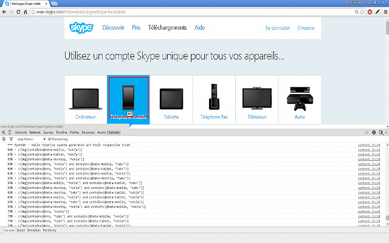Open the Découvrir menu on Skype site
Viewport: 389px width, 243px height.
(114, 27)
